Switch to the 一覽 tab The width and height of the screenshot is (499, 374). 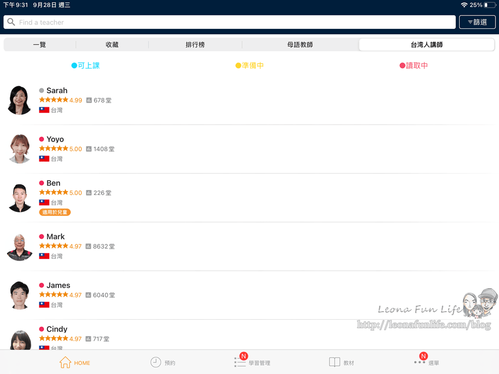pos(40,45)
